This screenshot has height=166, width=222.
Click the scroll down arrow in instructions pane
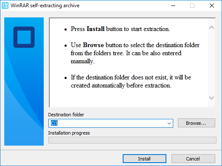tap(211, 98)
